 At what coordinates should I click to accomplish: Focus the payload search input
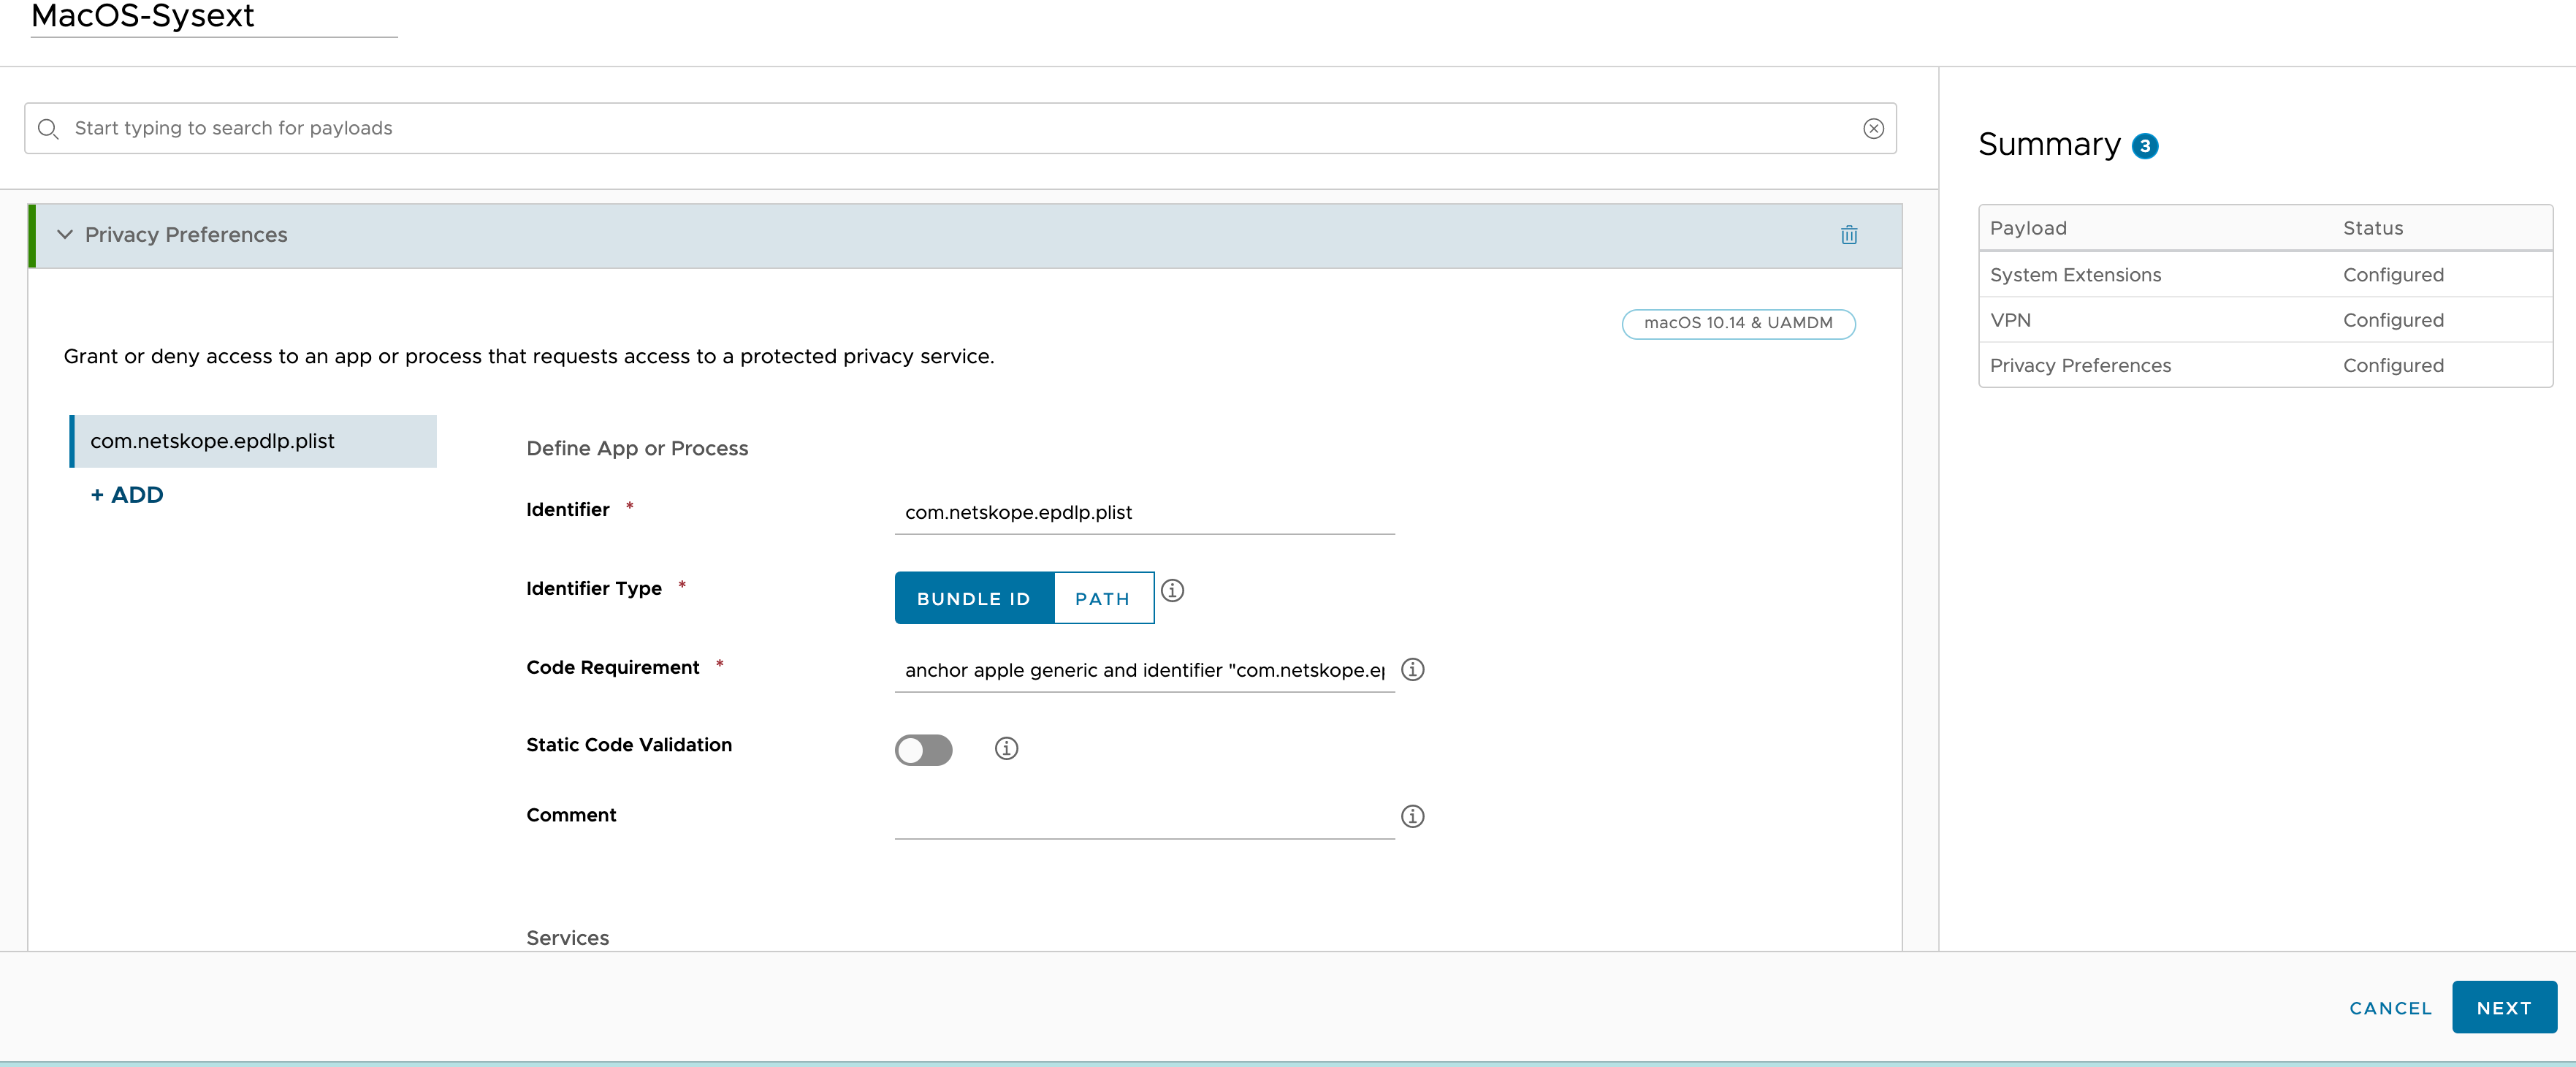(960, 128)
